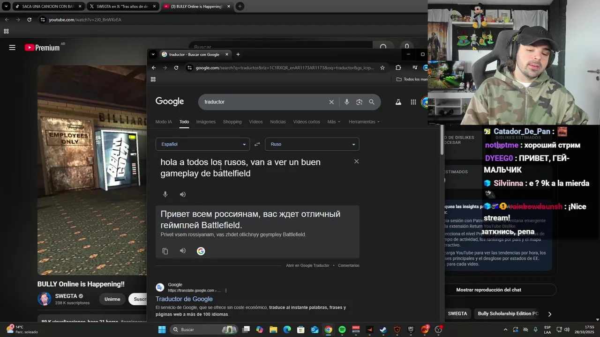The width and height of the screenshot is (600, 337).
Task: Open three-dot menu for Traductor de Google result
Action: (x=226, y=291)
